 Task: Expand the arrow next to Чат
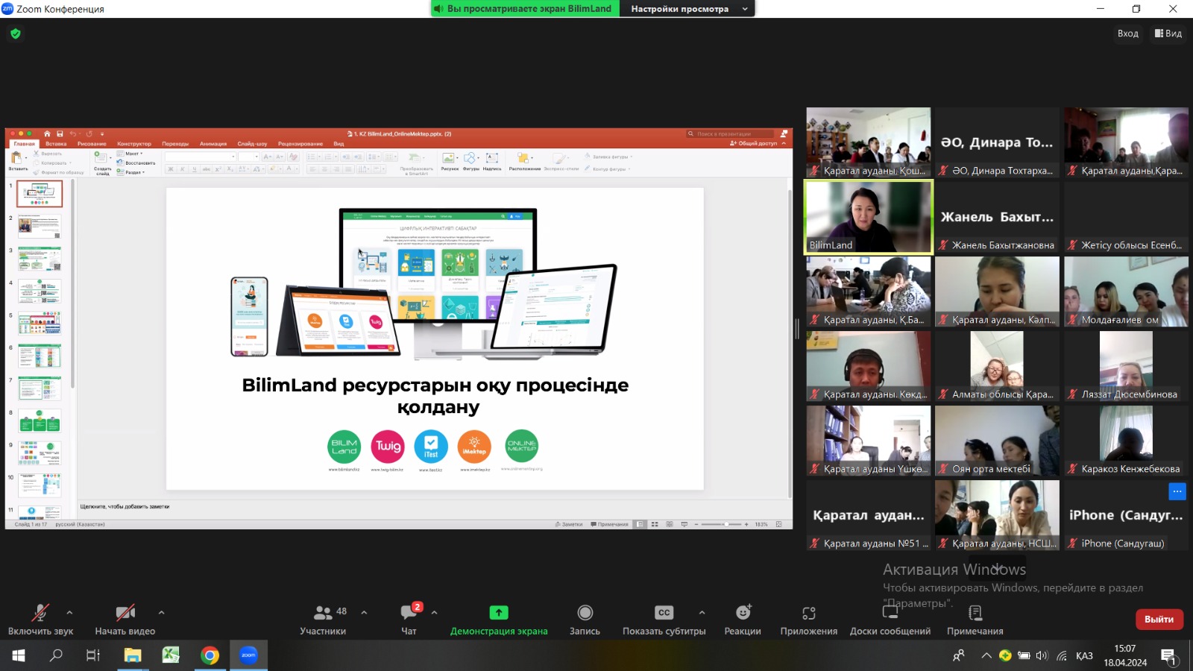(x=434, y=613)
